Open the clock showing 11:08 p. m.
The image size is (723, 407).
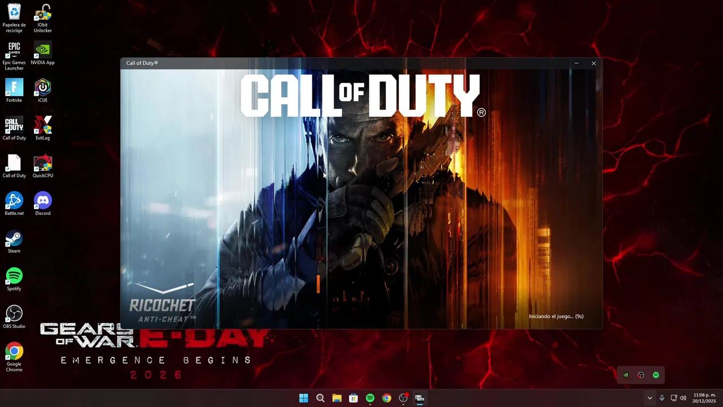click(x=704, y=398)
